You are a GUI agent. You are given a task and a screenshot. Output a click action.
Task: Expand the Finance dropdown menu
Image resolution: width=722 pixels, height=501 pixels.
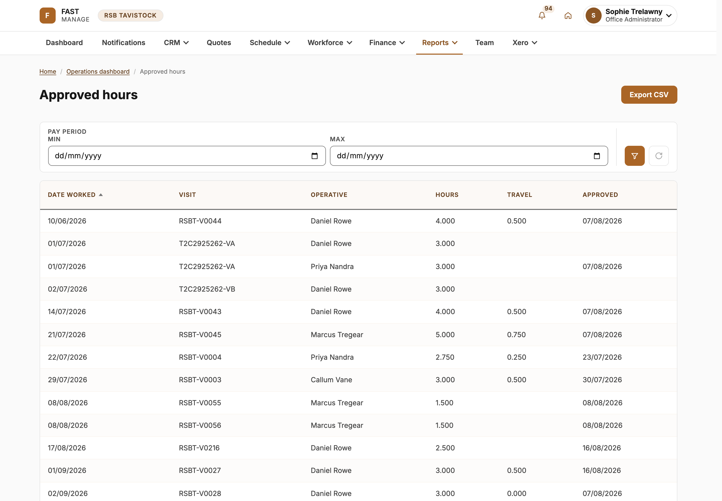coord(387,43)
